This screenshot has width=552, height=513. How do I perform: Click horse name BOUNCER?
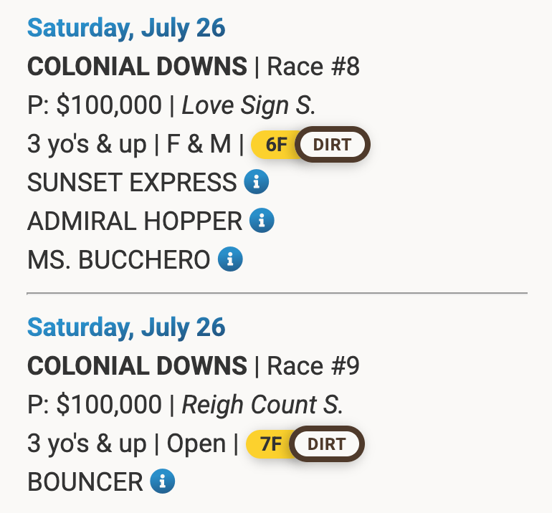click(x=85, y=482)
